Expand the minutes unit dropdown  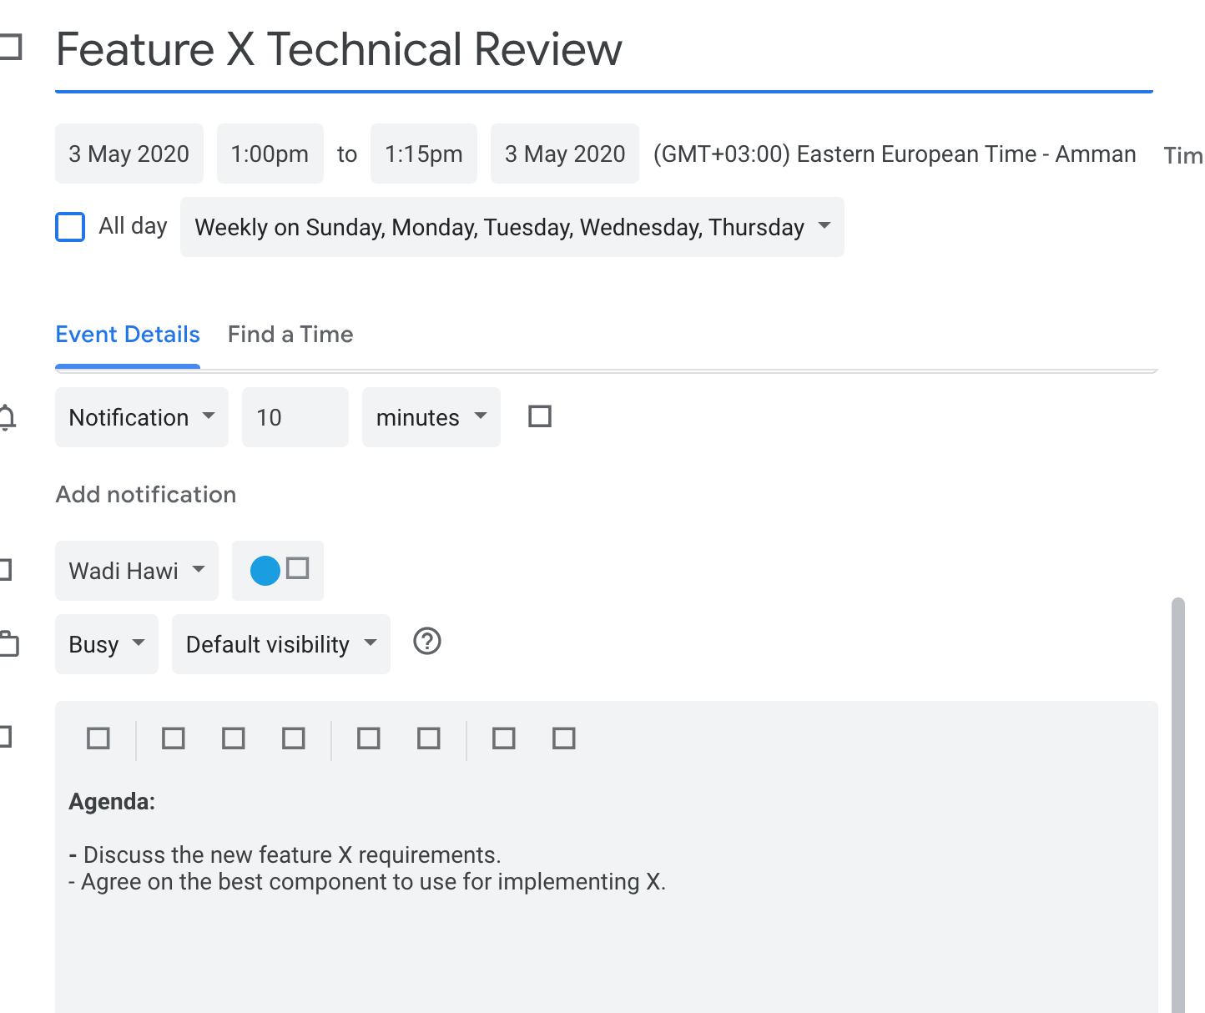[x=431, y=417]
